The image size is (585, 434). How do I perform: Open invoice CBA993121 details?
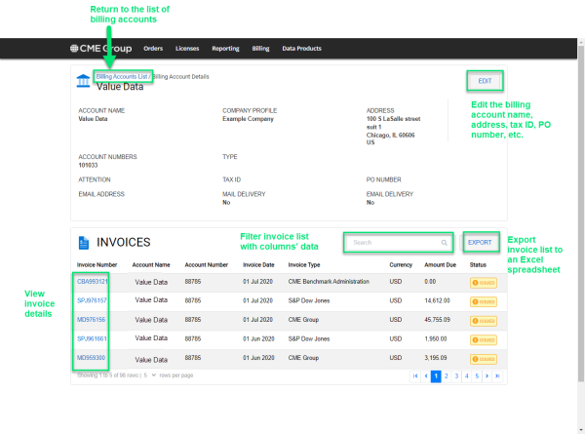coord(92,282)
